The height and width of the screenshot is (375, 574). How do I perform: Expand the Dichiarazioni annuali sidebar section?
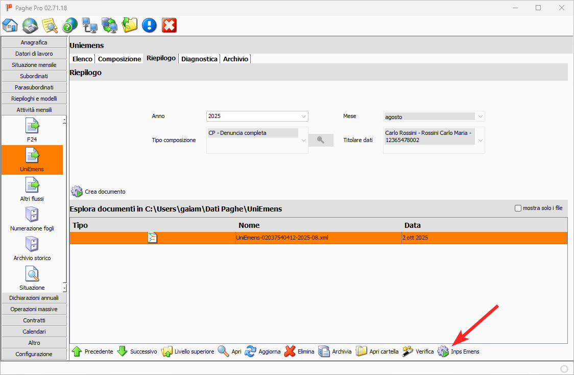34,298
